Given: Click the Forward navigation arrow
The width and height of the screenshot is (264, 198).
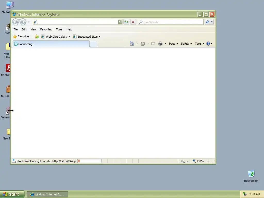Looking at the screenshot, I should tap(23, 22).
